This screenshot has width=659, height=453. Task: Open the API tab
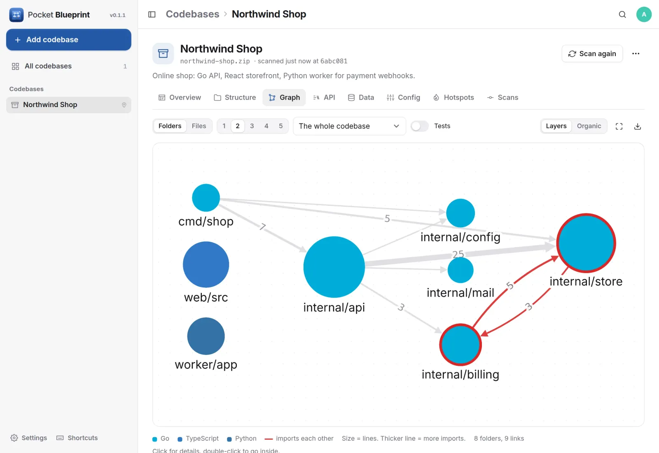tap(324, 98)
